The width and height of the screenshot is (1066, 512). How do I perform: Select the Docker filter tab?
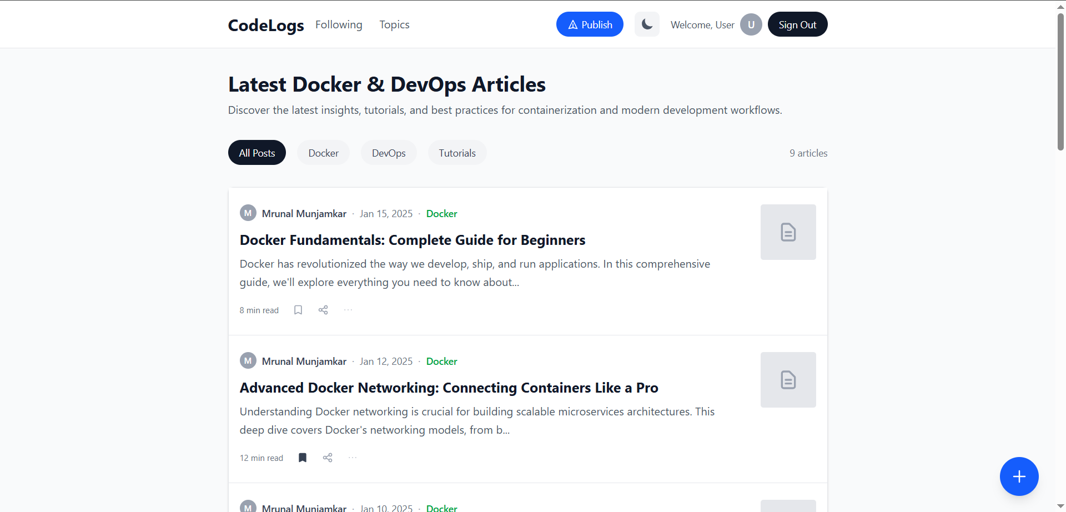pos(323,153)
